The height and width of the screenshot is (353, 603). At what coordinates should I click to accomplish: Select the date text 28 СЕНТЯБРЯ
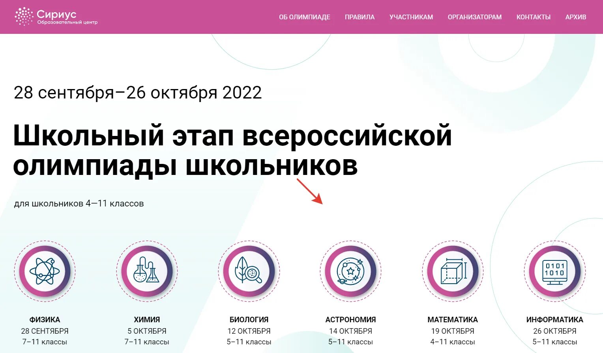pyautogui.click(x=45, y=331)
